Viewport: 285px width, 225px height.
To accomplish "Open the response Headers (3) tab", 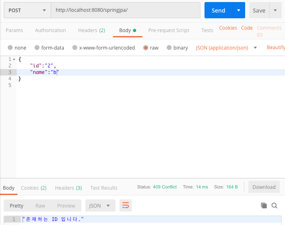I will pos(68,188).
